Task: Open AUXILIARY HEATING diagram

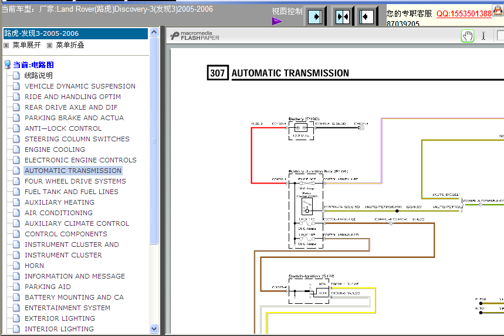Action: point(59,202)
